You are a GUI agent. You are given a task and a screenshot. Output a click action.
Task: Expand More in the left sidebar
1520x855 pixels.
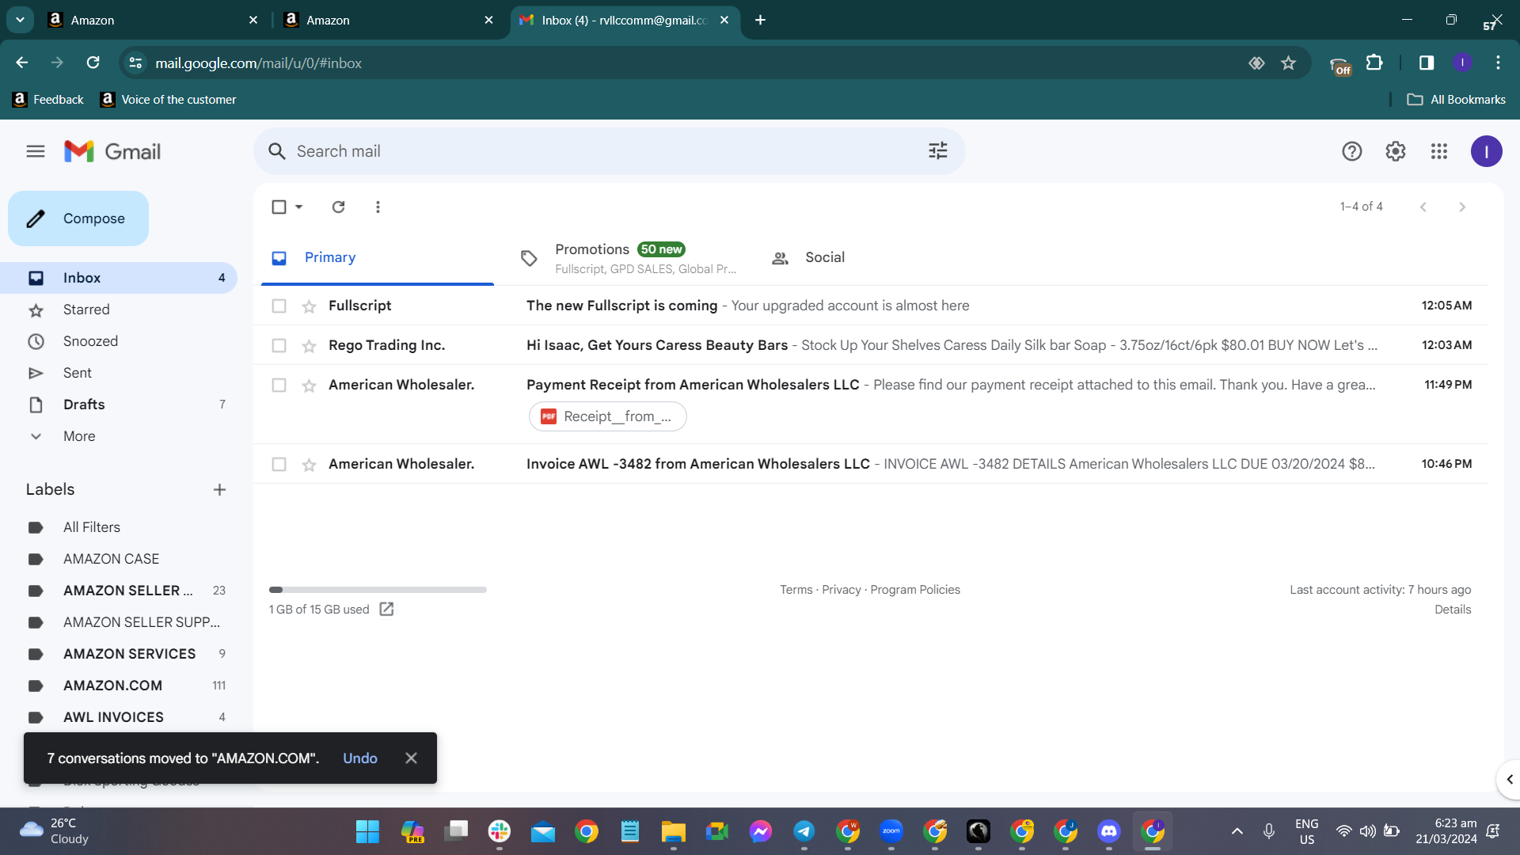tap(79, 436)
